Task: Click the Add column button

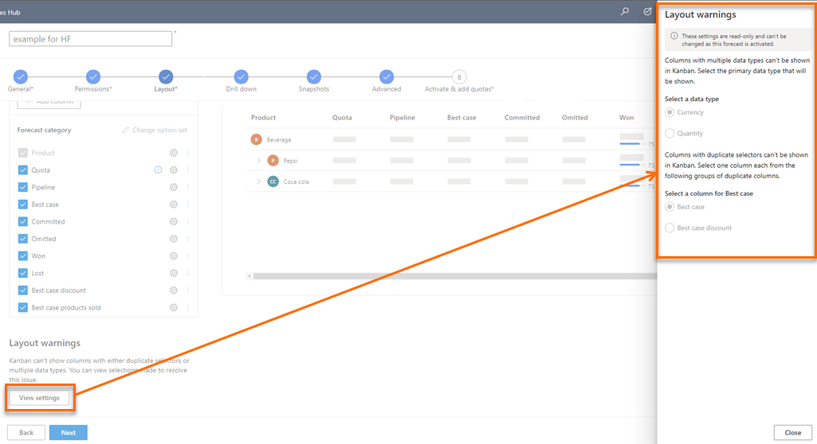Action: [x=49, y=103]
